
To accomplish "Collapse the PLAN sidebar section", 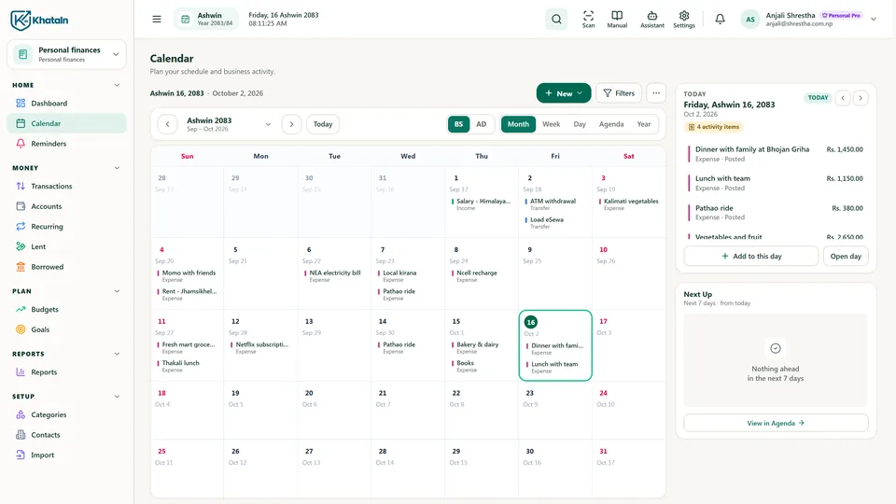I will click(x=117, y=291).
